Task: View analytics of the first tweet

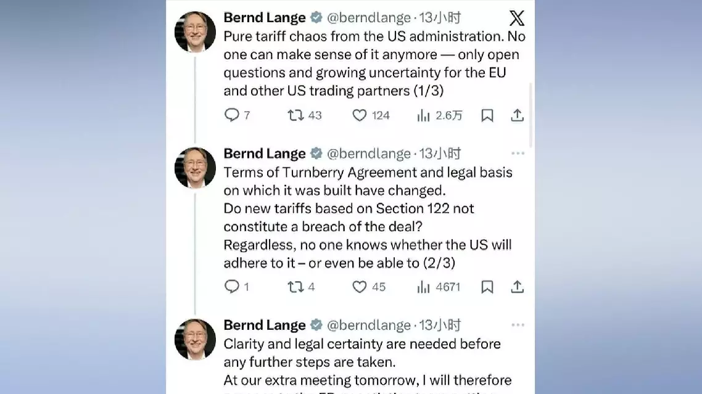Action: click(x=423, y=115)
